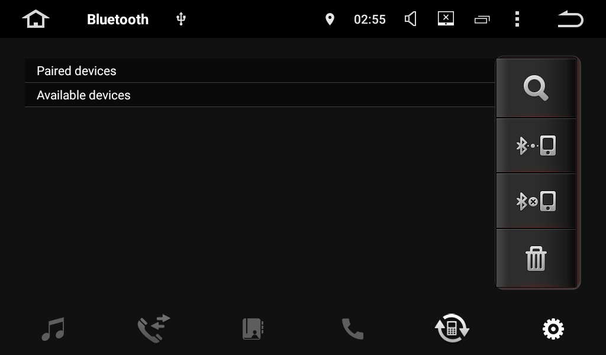
Task: Open the three-dot overflow menu
Action: tap(517, 19)
